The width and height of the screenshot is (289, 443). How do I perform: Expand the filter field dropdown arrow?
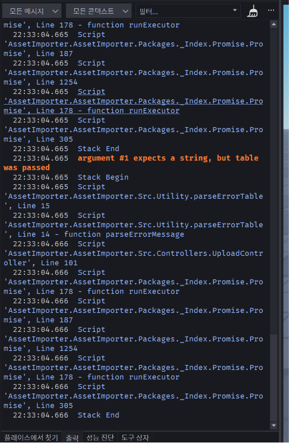pos(234,11)
